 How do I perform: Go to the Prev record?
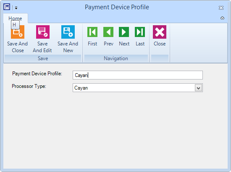[108, 32]
